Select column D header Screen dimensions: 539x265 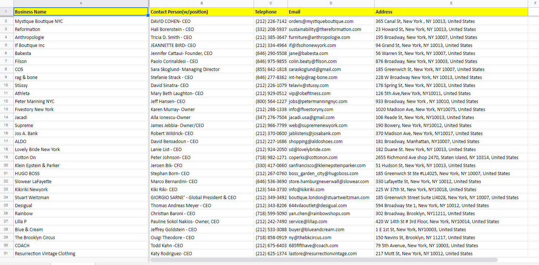[x=331, y=3]
